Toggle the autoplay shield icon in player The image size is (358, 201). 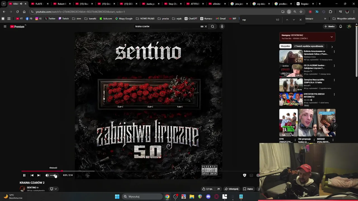pyautogui.click(x=245, y=175)
